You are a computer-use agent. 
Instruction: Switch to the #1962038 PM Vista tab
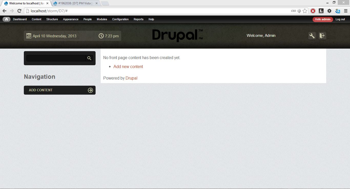tap(76, 3)
